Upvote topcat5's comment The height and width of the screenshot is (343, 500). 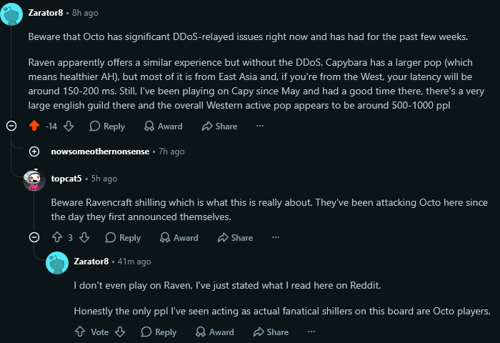tap(57, 237)
